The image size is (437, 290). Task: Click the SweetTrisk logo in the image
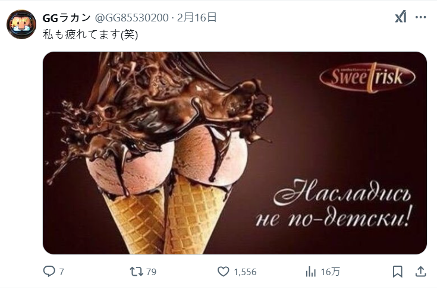click(367, 77)
